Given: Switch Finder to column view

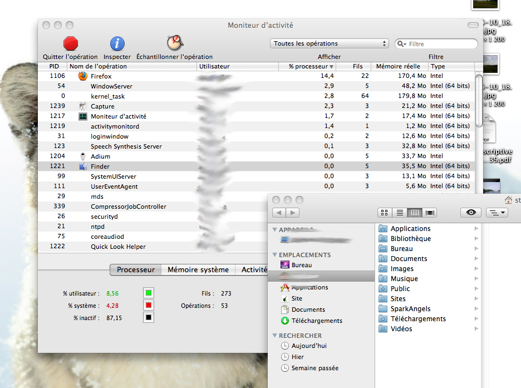Looking at the screenshot, I should point(415,213).
